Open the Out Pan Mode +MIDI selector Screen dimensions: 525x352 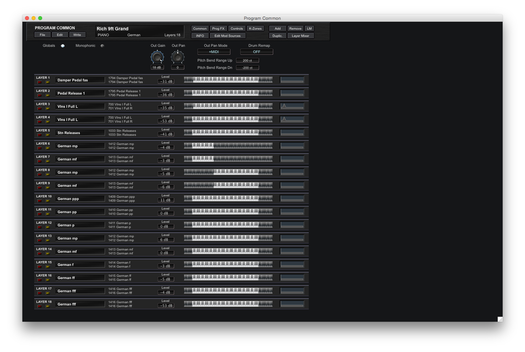pos(214,52)
